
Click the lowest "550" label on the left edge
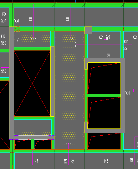pyautogui.click(x=3, y=71)
